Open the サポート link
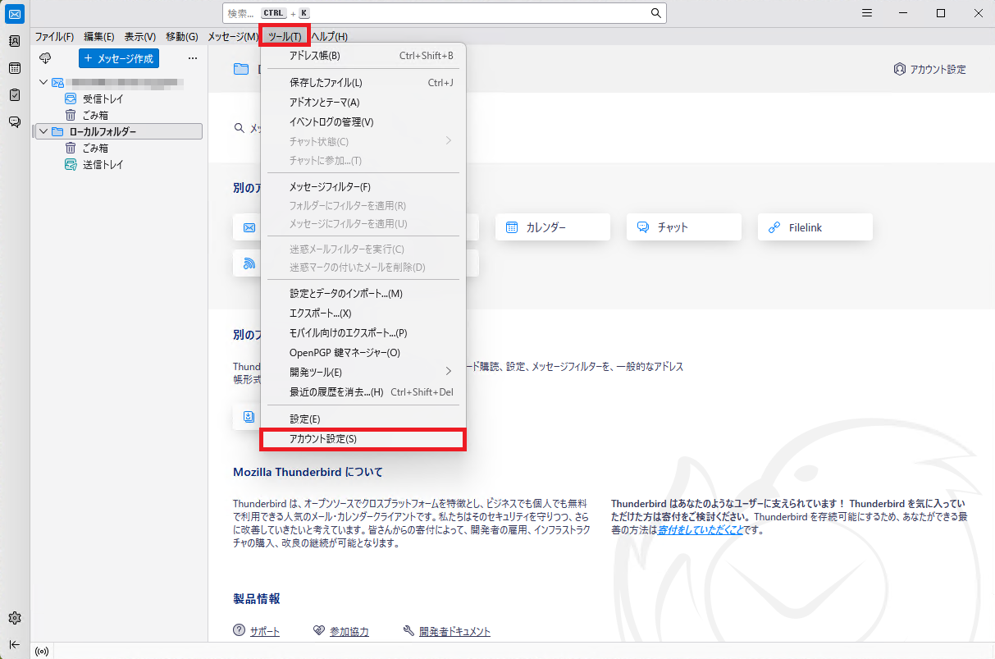995x659 pixels. coord(264,631)
